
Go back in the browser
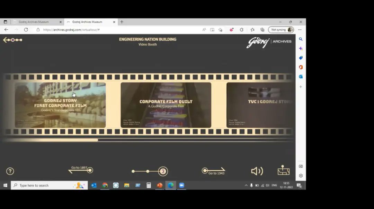pos(6,30)
